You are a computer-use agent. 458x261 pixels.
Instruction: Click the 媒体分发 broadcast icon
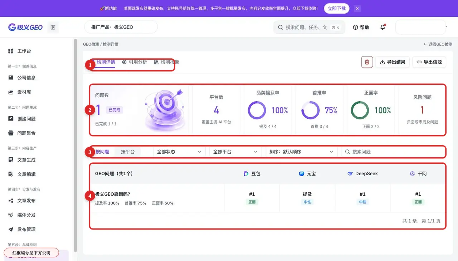click(x=11, y=215)
